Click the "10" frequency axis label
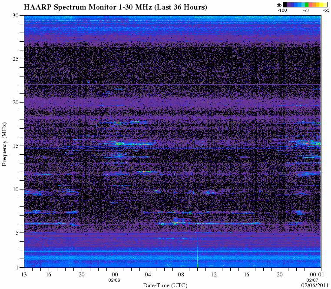 coord(16,189)
